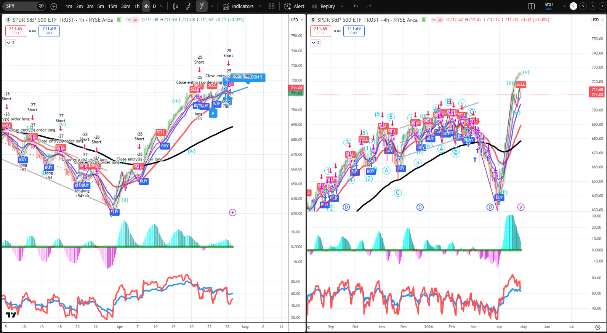
Task: Expand the Star layout menu chevron
Action: point(564,6)
